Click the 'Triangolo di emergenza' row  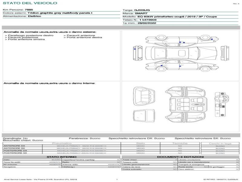click(x=208, y=164)
